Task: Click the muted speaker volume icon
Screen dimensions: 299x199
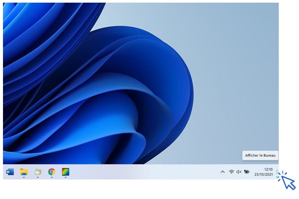Action: pyautogui.click(x=239, y=172)
